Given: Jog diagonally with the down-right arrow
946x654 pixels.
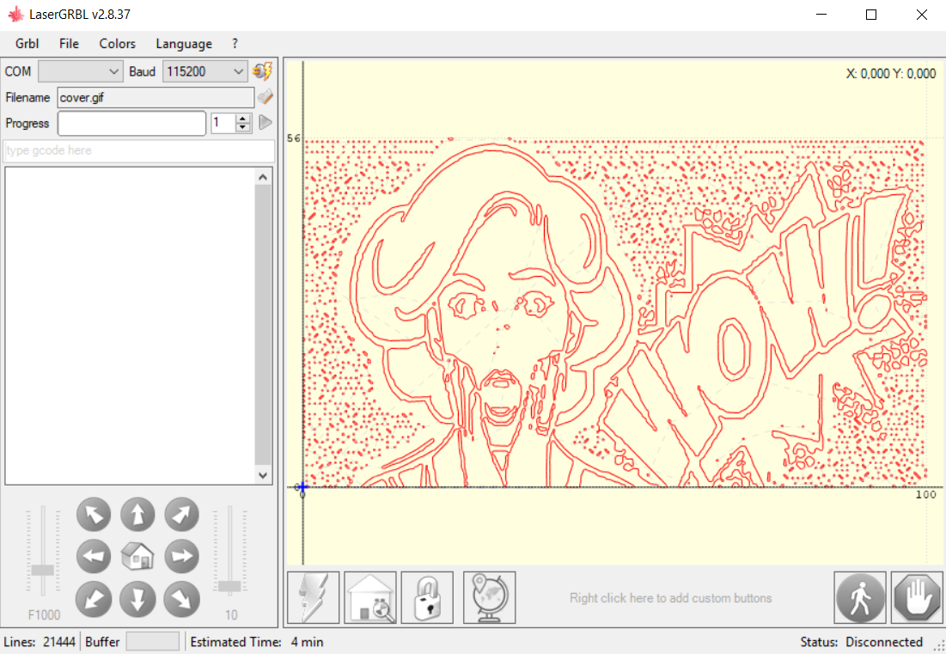Looking at the screenshot, I should [181, 598].
